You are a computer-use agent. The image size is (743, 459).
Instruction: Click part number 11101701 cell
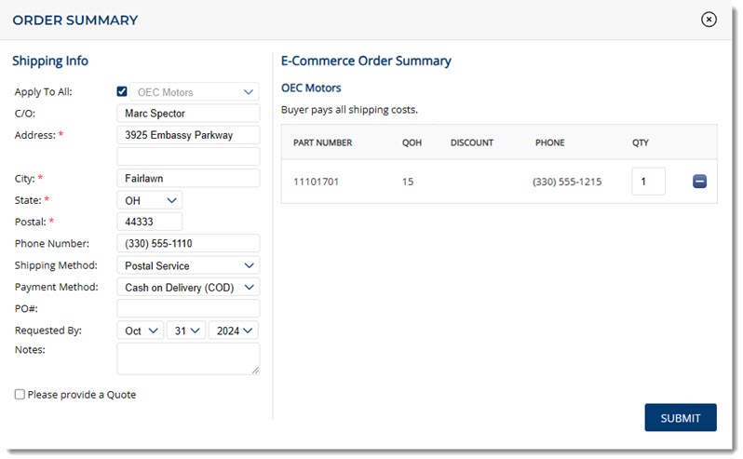pyautogui.click(x=316, y=182)
